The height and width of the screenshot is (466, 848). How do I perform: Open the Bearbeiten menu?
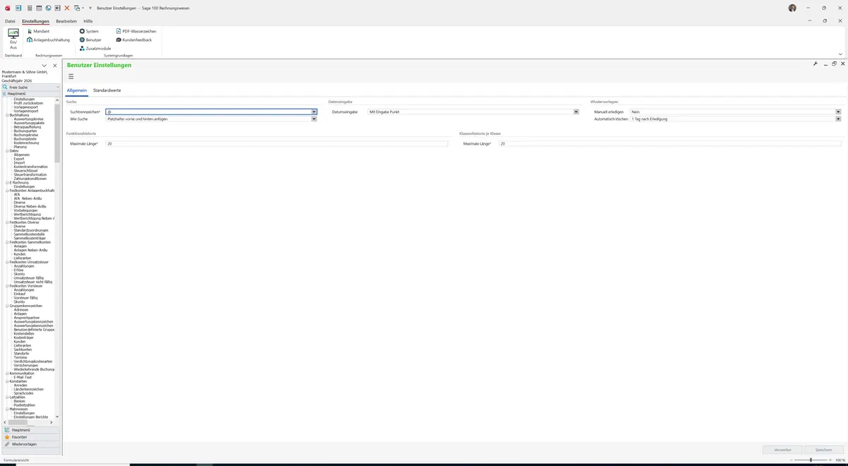pyautogui.click(x=66, y=21)
